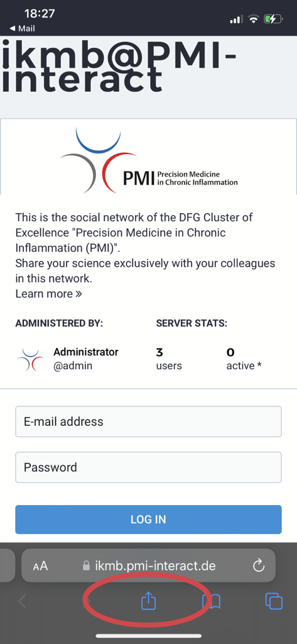This screenshot has height=644, width=297.
Task: Tap the Password field
Action: coord(148,467)
